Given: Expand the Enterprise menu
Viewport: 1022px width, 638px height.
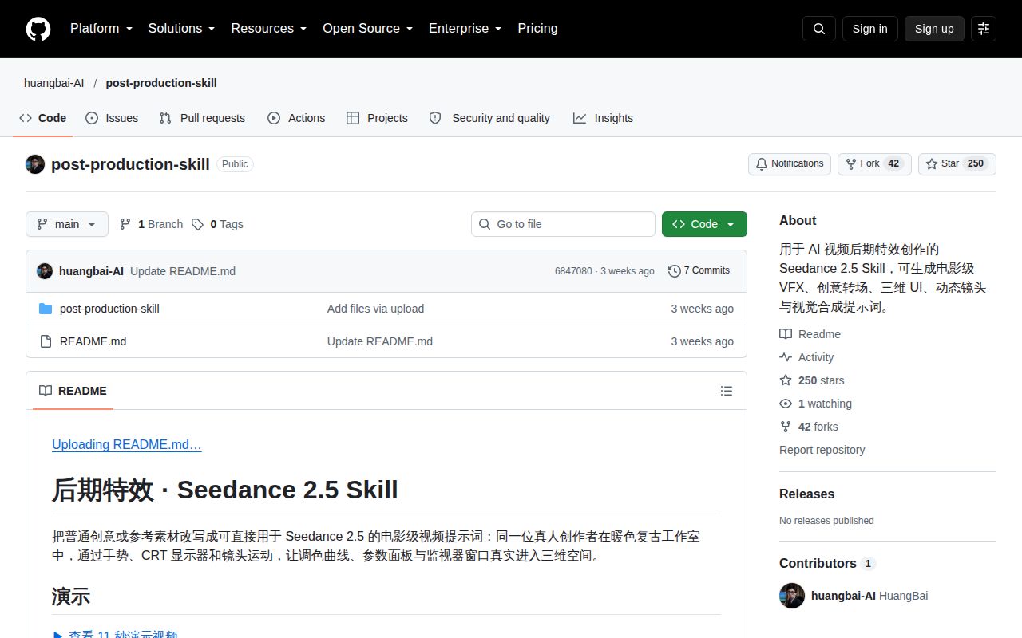Looking at the screenshot, I should 465,29.
